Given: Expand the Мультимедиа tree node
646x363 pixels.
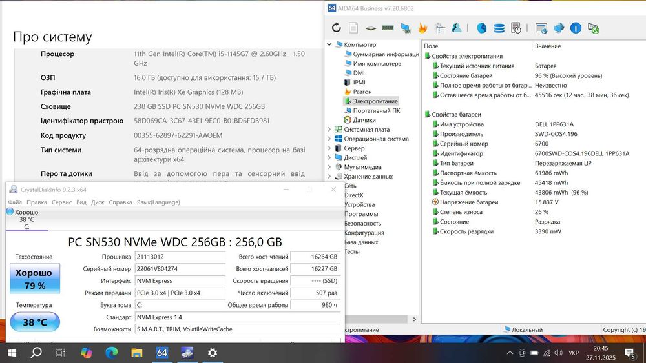Looking at the screenshot, I should (x=329, y=167).
